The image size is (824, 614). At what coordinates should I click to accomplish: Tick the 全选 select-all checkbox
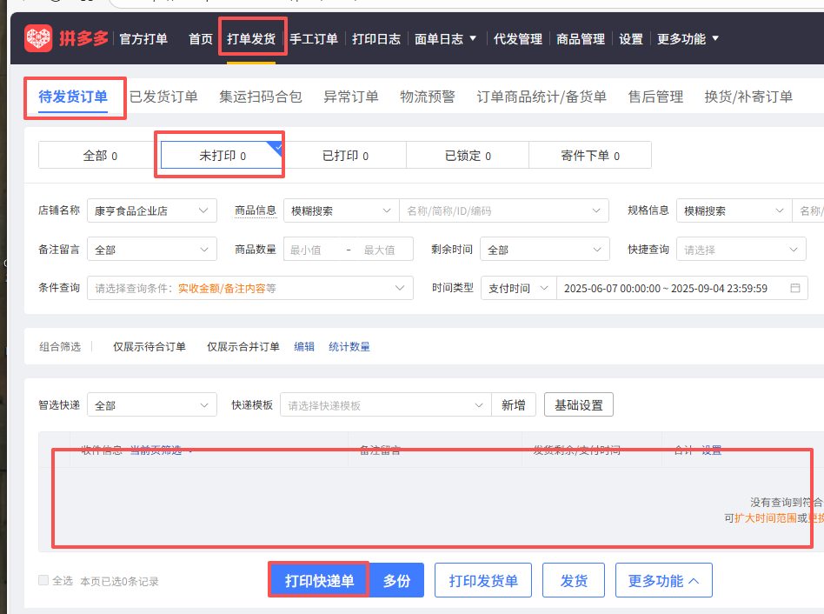pos(43,580)
